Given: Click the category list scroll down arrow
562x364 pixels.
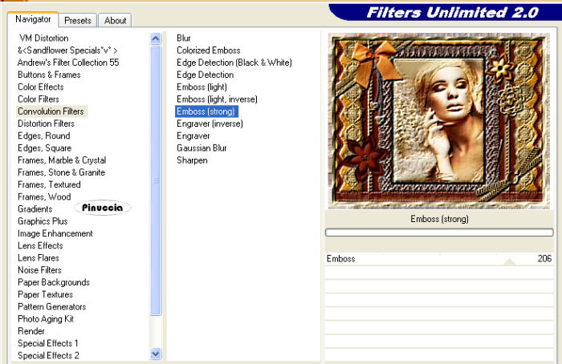Looking at the screenshot, I should tap(156, 354).
